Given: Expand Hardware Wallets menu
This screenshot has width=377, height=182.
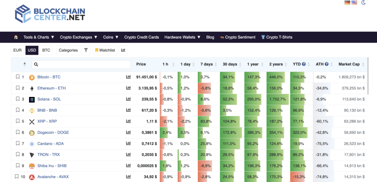Looking at the screenshot, I should 182,37.
